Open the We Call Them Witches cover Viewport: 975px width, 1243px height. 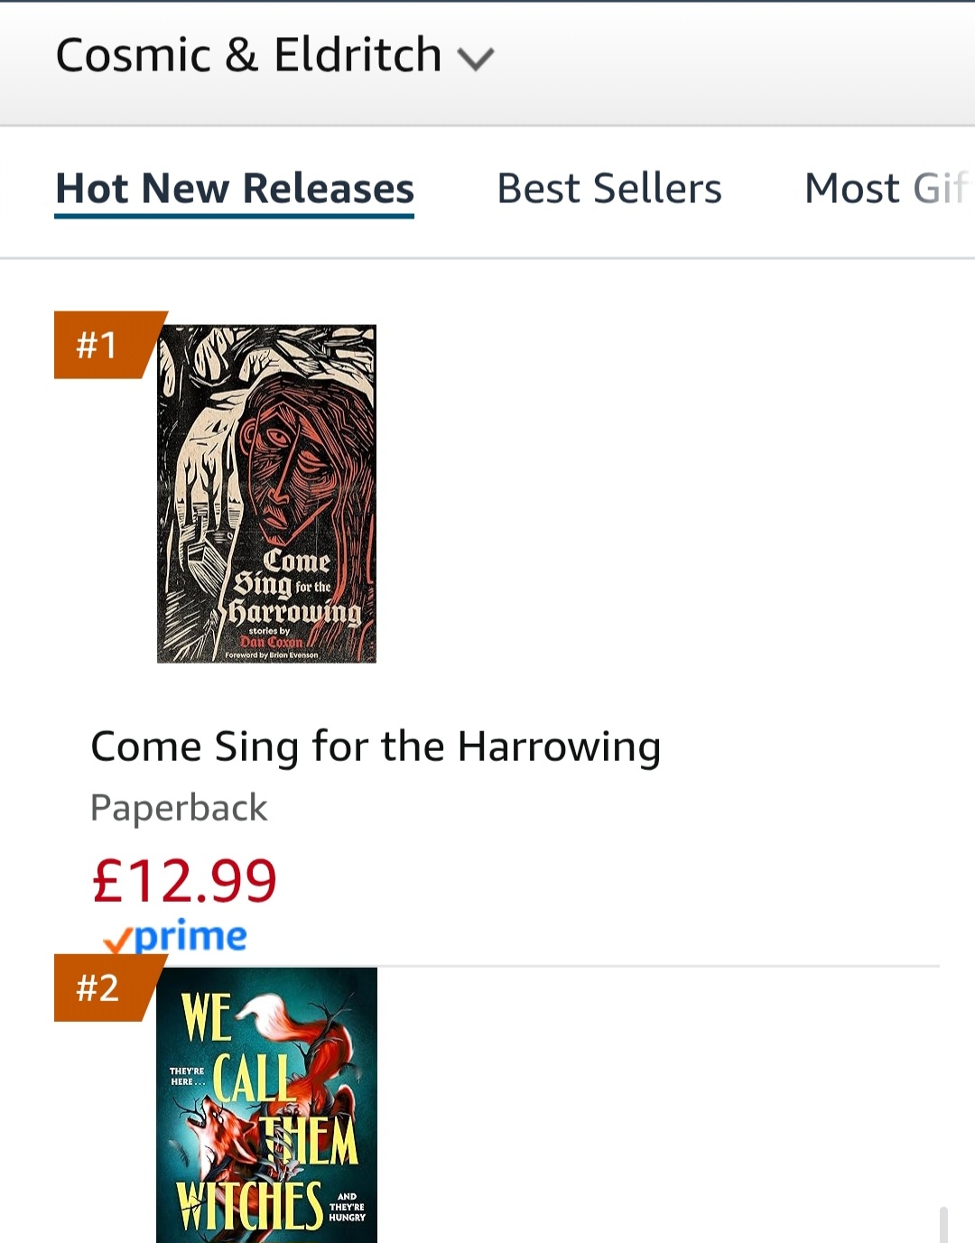pos(266,1106)
